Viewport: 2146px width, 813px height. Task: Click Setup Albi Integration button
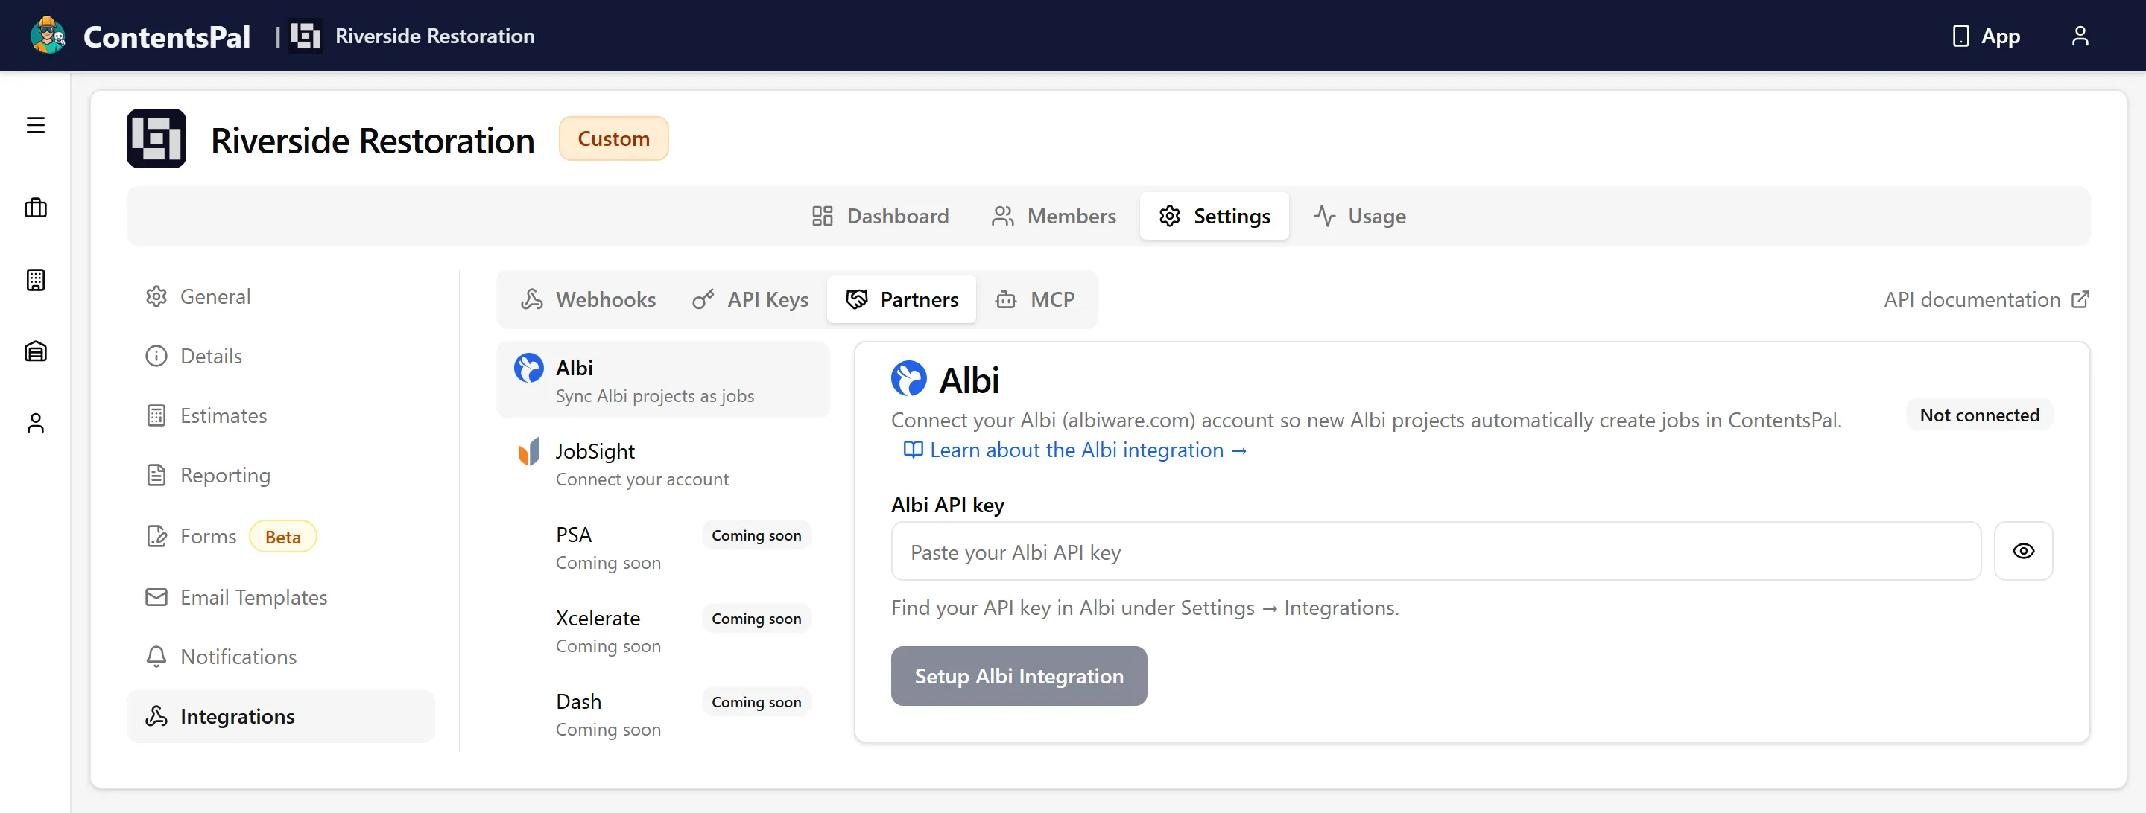pyautogui.click(x=1018, y=676)
